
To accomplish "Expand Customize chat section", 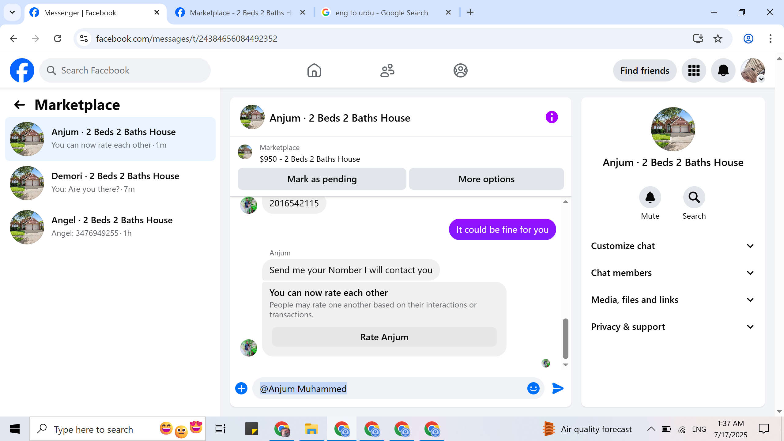I will click(673, 246).
